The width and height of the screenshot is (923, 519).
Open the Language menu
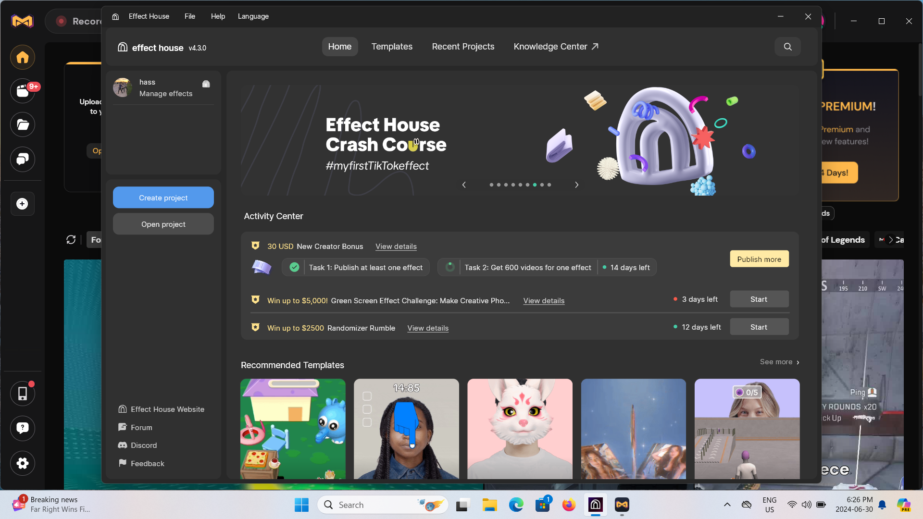click(x=253, y=16)
